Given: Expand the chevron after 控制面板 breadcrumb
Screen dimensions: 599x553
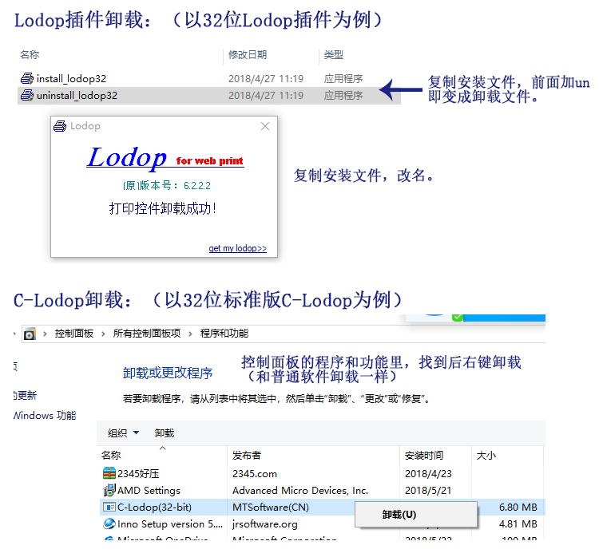Looking at the screenshot, I should tap(103, 334).
